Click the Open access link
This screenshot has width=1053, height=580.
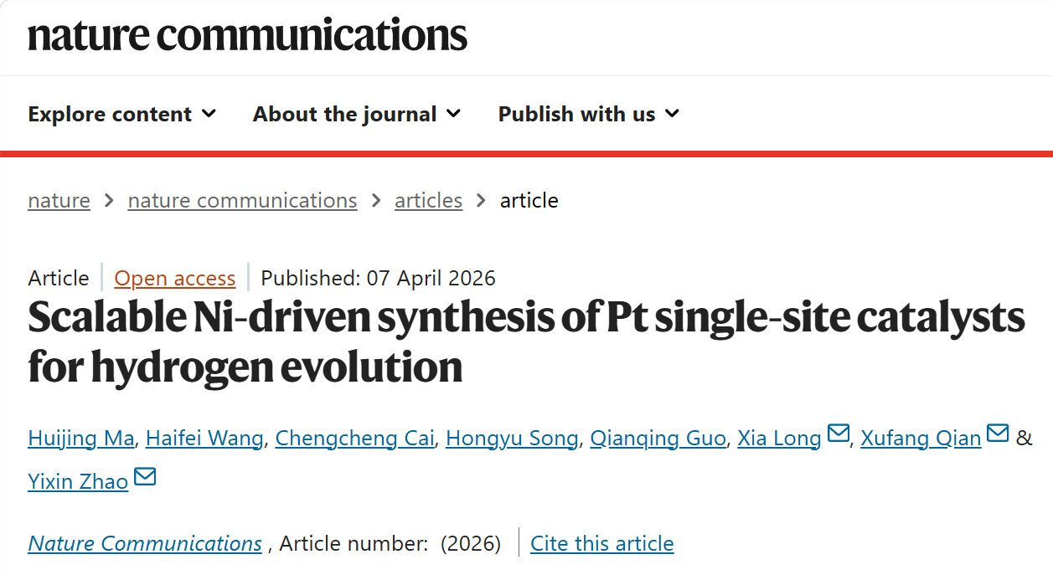(x=175, y=278)
